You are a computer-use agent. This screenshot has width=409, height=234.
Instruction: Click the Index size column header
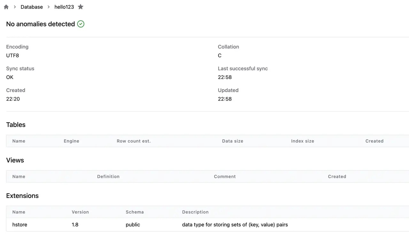point(303,141)
